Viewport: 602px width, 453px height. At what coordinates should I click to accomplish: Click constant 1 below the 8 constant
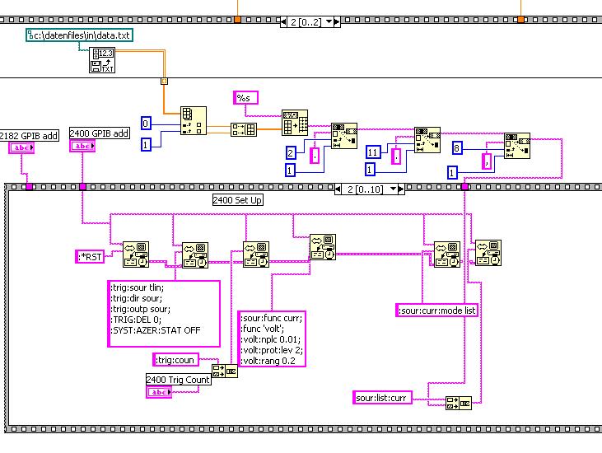452,172
